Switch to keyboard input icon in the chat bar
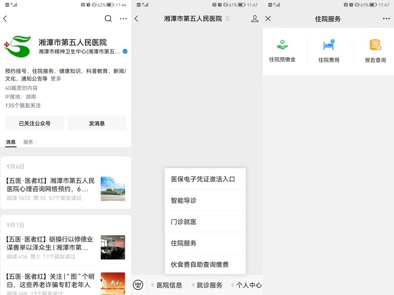 tap(138, 285)
